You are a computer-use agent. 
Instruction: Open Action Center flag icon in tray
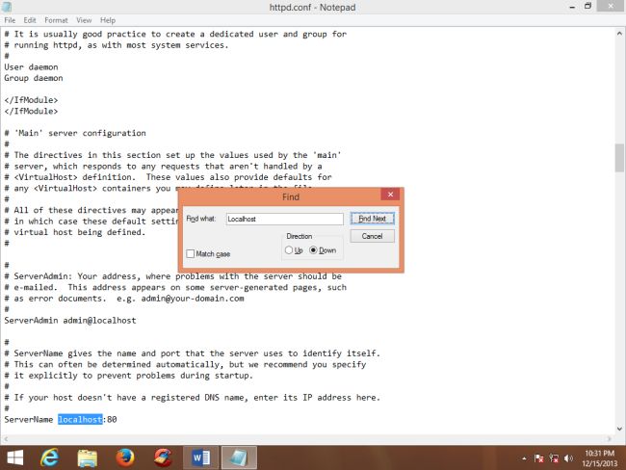point(539,458)
